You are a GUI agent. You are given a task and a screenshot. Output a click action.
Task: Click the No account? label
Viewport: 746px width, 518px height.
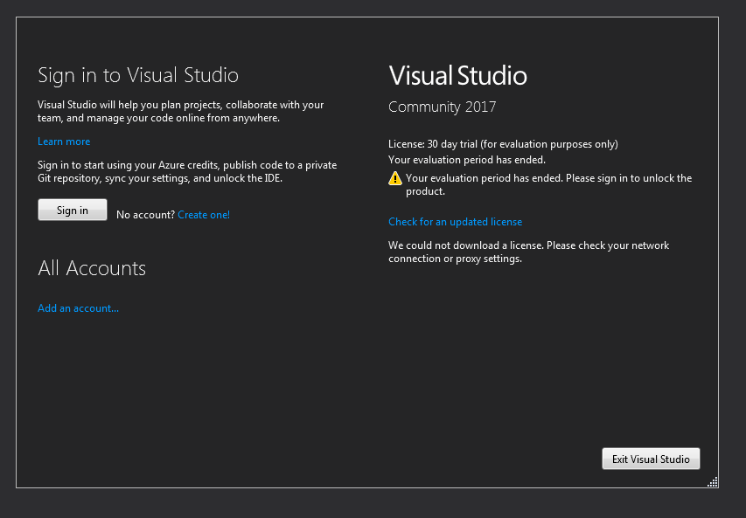point(145,215)
